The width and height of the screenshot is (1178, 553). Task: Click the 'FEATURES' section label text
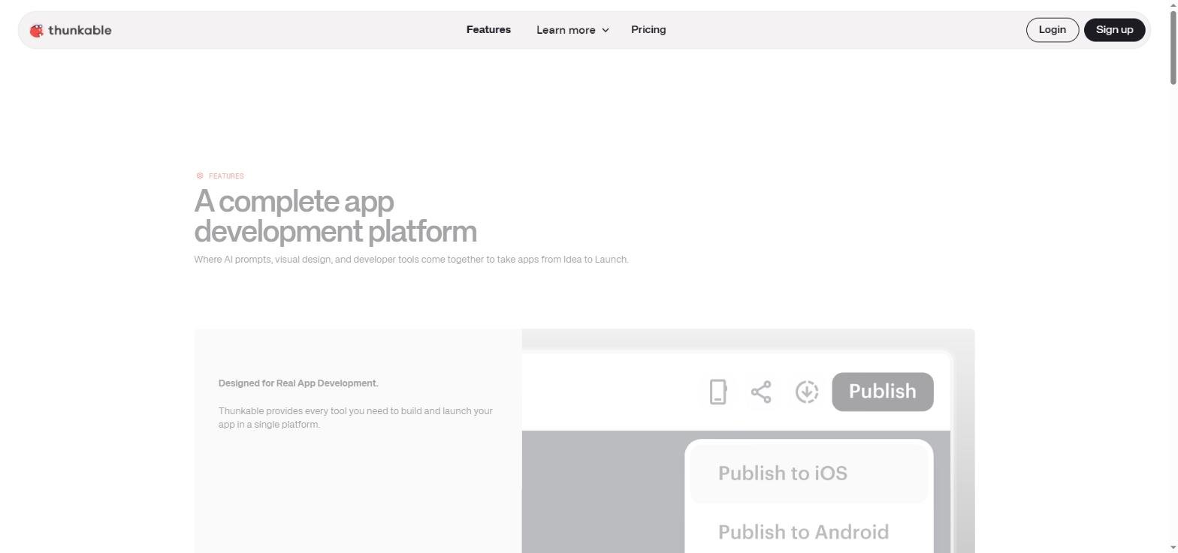tap(226, 176)
